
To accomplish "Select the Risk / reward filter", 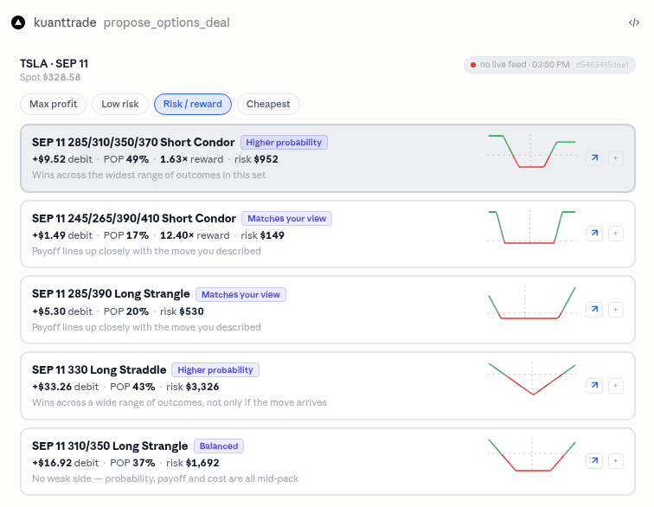I will pos(192,104).
